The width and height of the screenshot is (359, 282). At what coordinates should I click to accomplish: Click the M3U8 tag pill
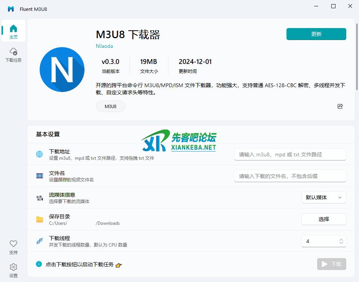(110, 106)
